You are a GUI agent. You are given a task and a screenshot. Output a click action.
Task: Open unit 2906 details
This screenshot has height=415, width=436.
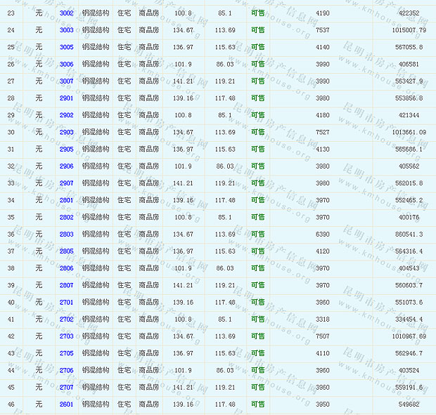click(x=66, y=166)
